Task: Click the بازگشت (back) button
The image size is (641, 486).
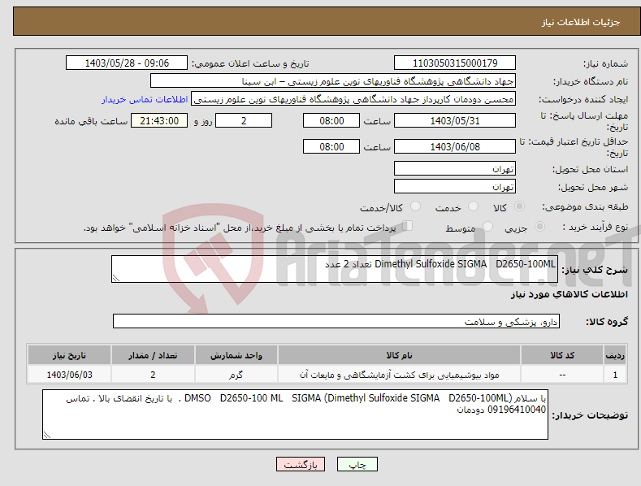Action: coord(301,464)
